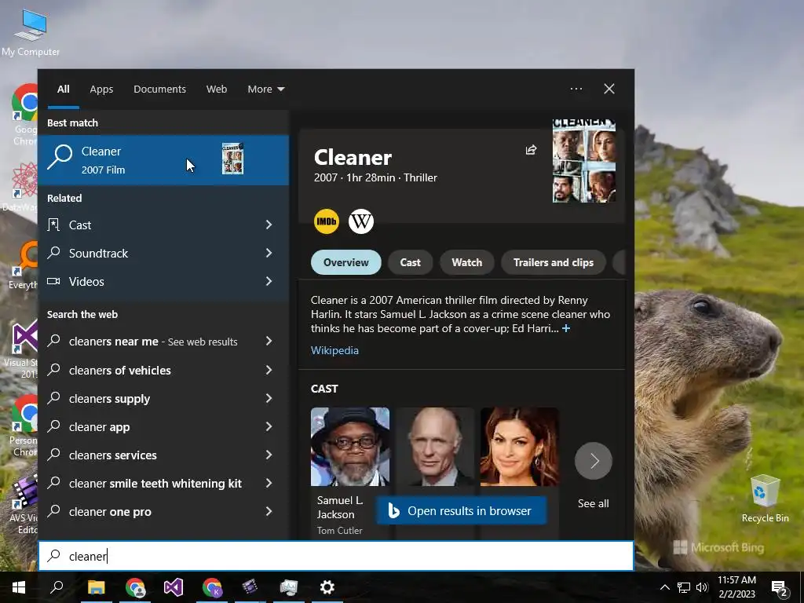804x603 pixels.
Task: Select the Watch pill tab
Action: coord(466,262)
